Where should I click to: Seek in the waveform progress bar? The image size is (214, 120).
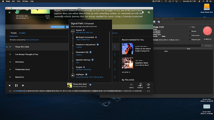point(79,91)
